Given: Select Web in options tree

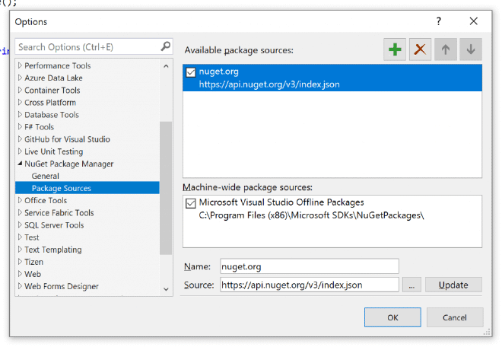Looking at the screenshot, I should click(33, 274).
